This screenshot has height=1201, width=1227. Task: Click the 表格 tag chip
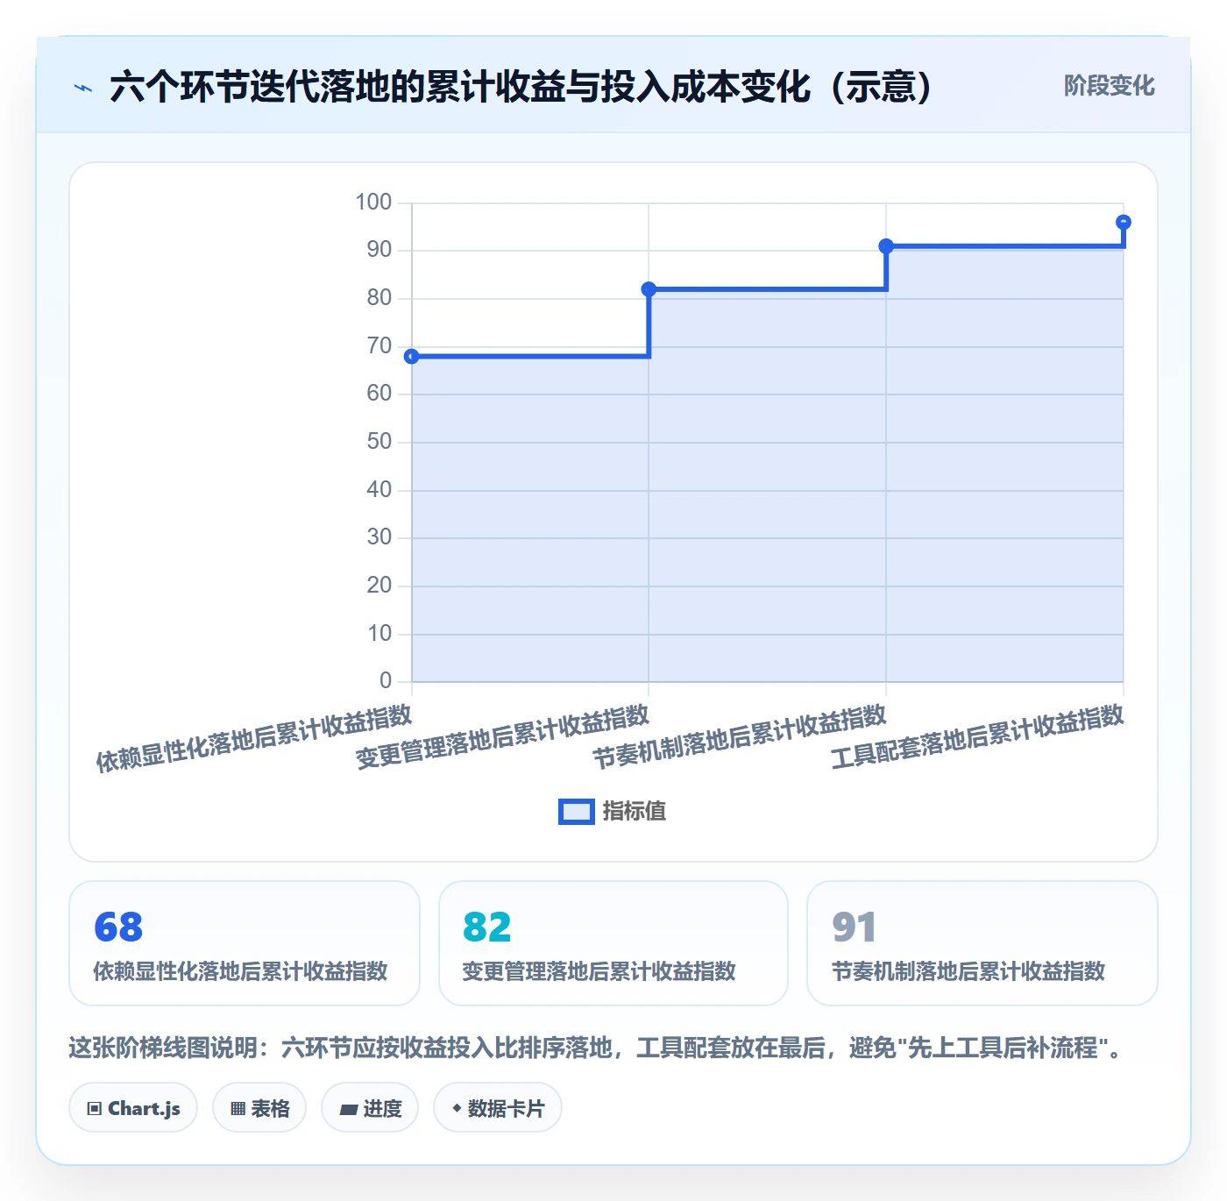(x=259, y=1108)
